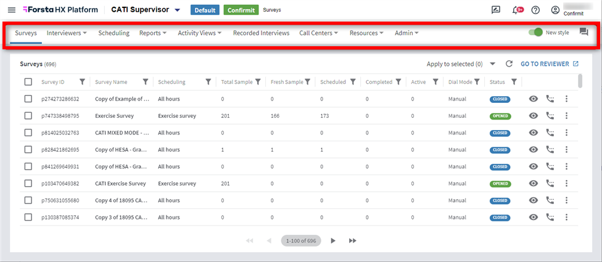Refresh the surveys list
The image size is (602, 262).
pos(509,64)
